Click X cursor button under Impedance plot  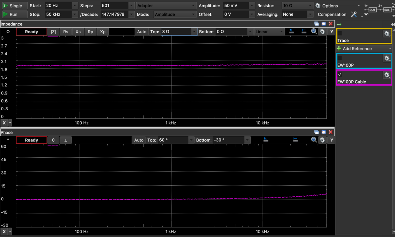[x=4, y=123]
